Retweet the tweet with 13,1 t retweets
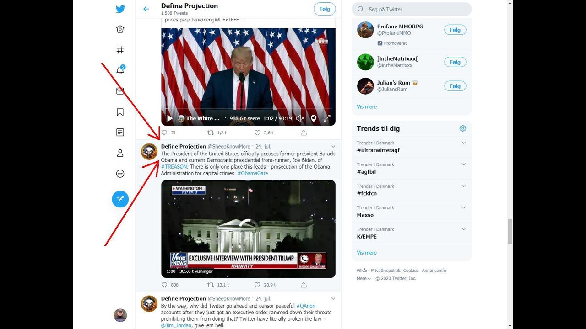Screen dimensions: 586x329 (x=211, y=285)
